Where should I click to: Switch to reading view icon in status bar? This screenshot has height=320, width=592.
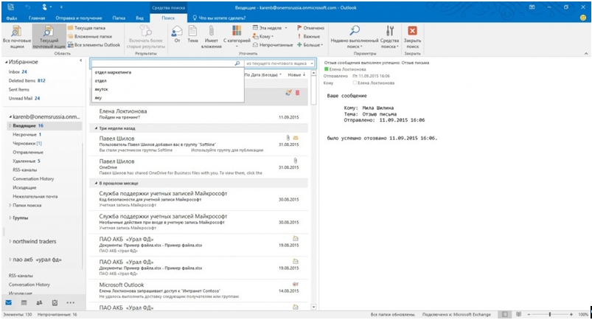519,314
